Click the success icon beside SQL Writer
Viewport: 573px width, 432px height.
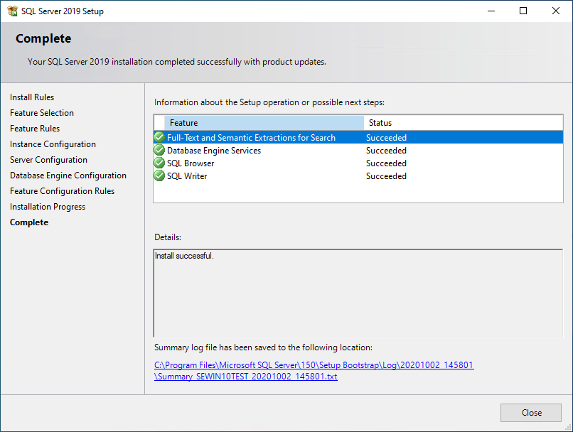click(x=159, y=176)
